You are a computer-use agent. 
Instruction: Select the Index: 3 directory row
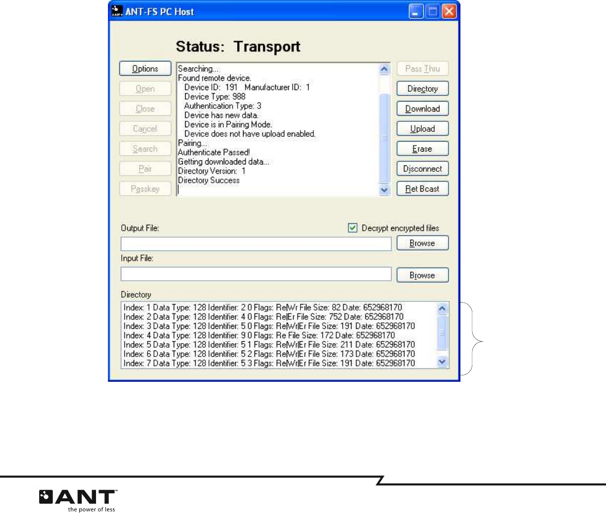(x=269, y=326)
